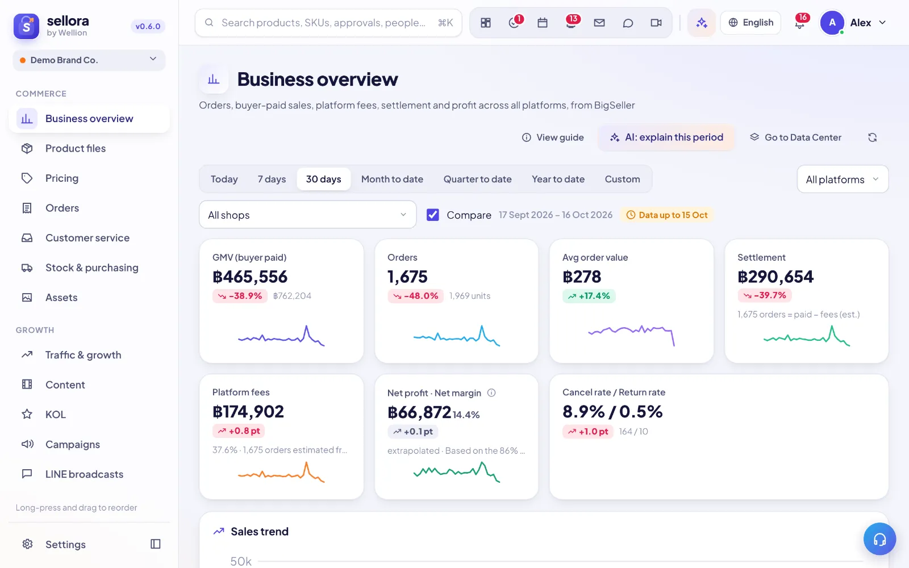
Task: Open the chat bubble icon
Action: pyautogui.click(x=628, y=23)
